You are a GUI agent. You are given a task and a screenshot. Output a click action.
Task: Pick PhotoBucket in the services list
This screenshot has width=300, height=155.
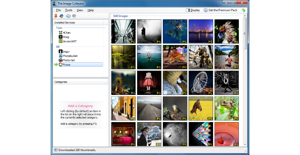tap(70, 56)
